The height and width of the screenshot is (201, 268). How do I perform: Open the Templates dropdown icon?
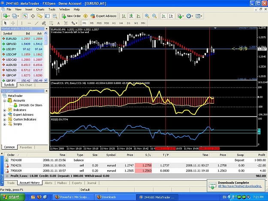(x=199, y=16)
